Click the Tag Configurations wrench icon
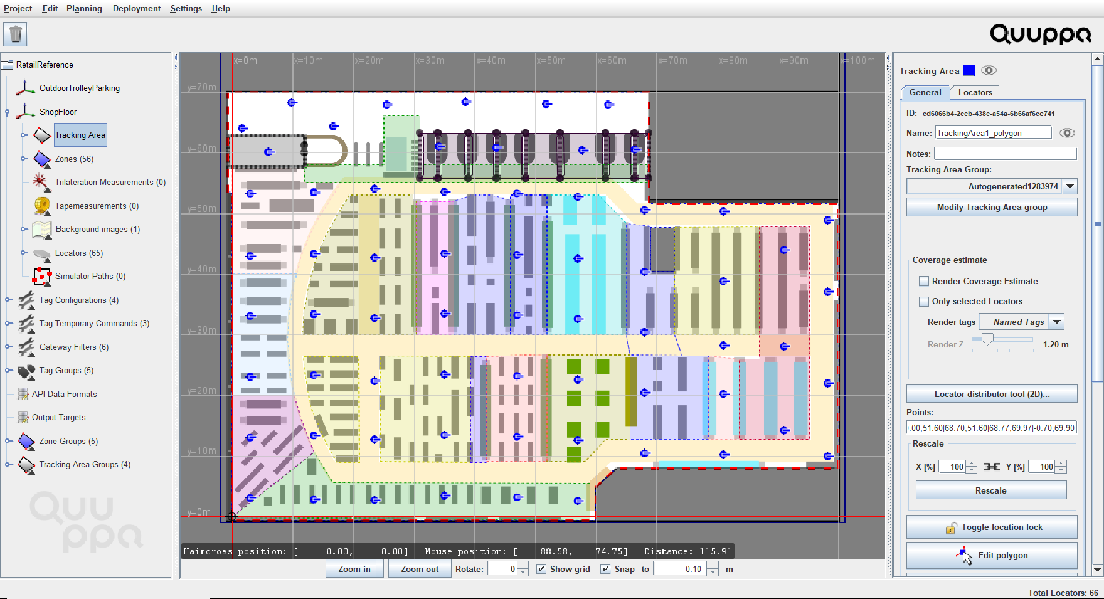Screen dimensions: 1104x599 [26, 300]
